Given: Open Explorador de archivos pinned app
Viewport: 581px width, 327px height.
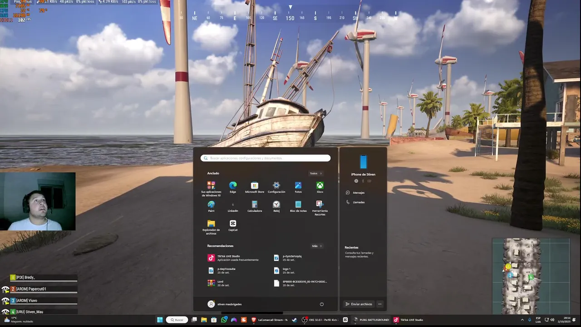Looking at the screenshot, I should click(211, 227).
